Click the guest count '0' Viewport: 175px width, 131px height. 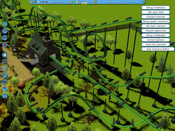click(x=69, y=2)
